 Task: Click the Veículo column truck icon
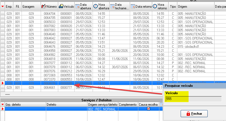pos(61,7)
